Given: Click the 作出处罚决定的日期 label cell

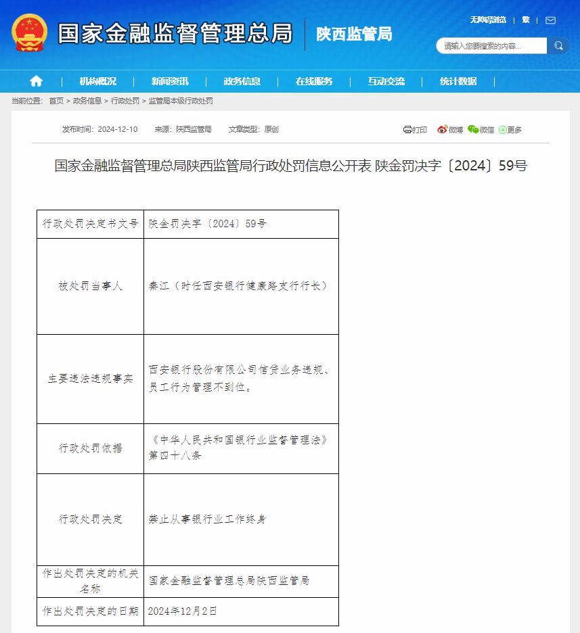Looking at the screenshot, I should point(91,611).
